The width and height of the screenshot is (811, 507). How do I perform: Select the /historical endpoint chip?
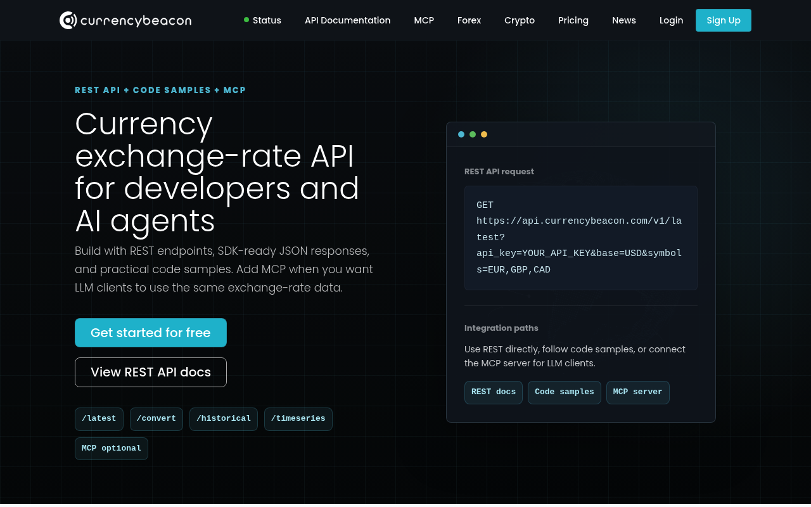pos(224,419)
